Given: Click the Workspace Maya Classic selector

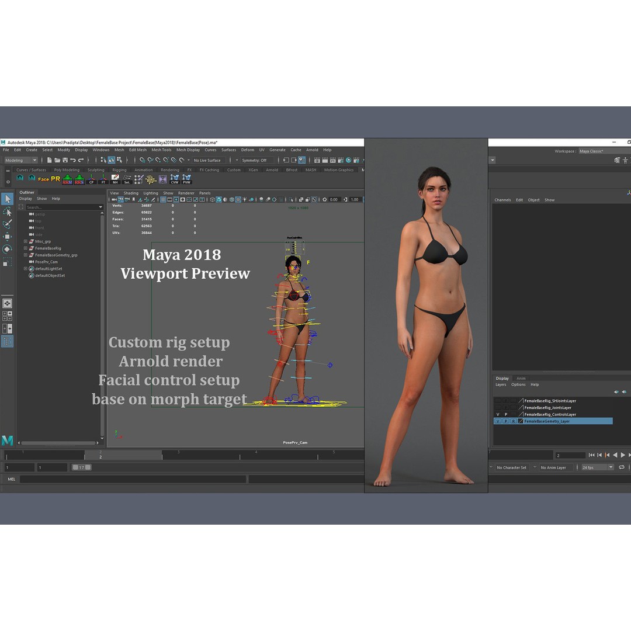Looking at the screenshot, I should [604, 151].
